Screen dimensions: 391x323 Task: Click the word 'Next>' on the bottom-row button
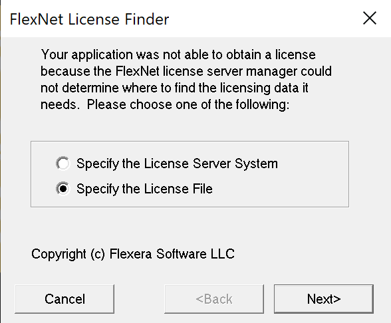pyautogui.click(x=324, y=299)
